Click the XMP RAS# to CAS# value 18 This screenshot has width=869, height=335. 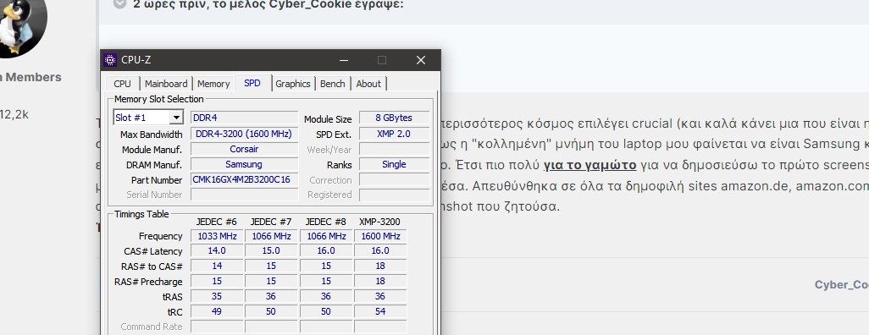pyautogui.click(x=380, y=266)
